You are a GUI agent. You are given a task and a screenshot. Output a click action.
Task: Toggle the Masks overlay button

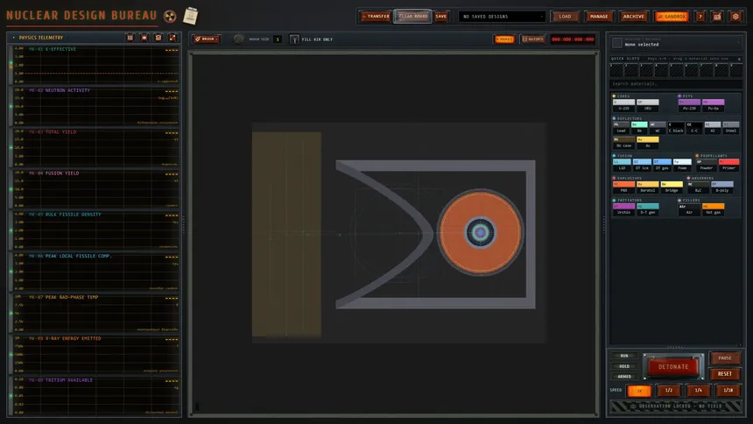click(x=504, y=39)
